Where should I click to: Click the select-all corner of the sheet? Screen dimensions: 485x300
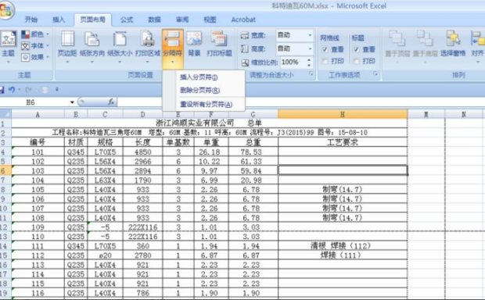coord(5,114)
